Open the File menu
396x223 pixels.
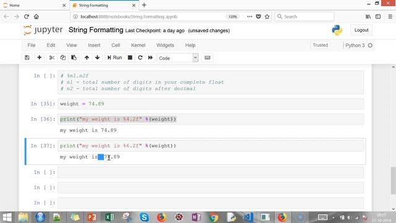[x=32, y=45]
